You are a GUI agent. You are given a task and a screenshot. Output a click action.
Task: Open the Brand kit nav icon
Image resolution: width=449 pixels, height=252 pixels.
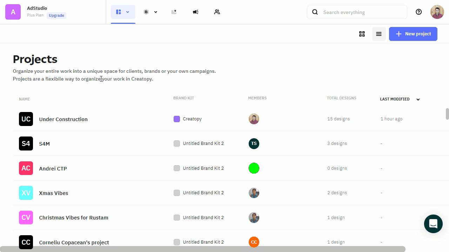pos(146,12)
